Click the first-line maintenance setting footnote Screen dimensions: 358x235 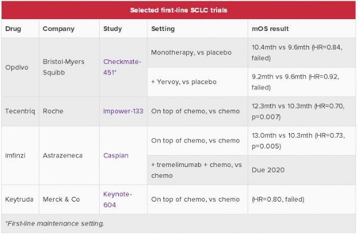point(54,223)
